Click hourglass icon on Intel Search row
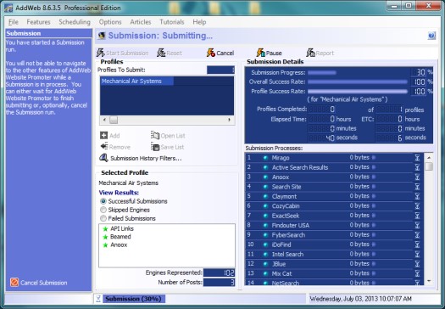The width and height of the screenshot is (445, 309). [417, 255]
